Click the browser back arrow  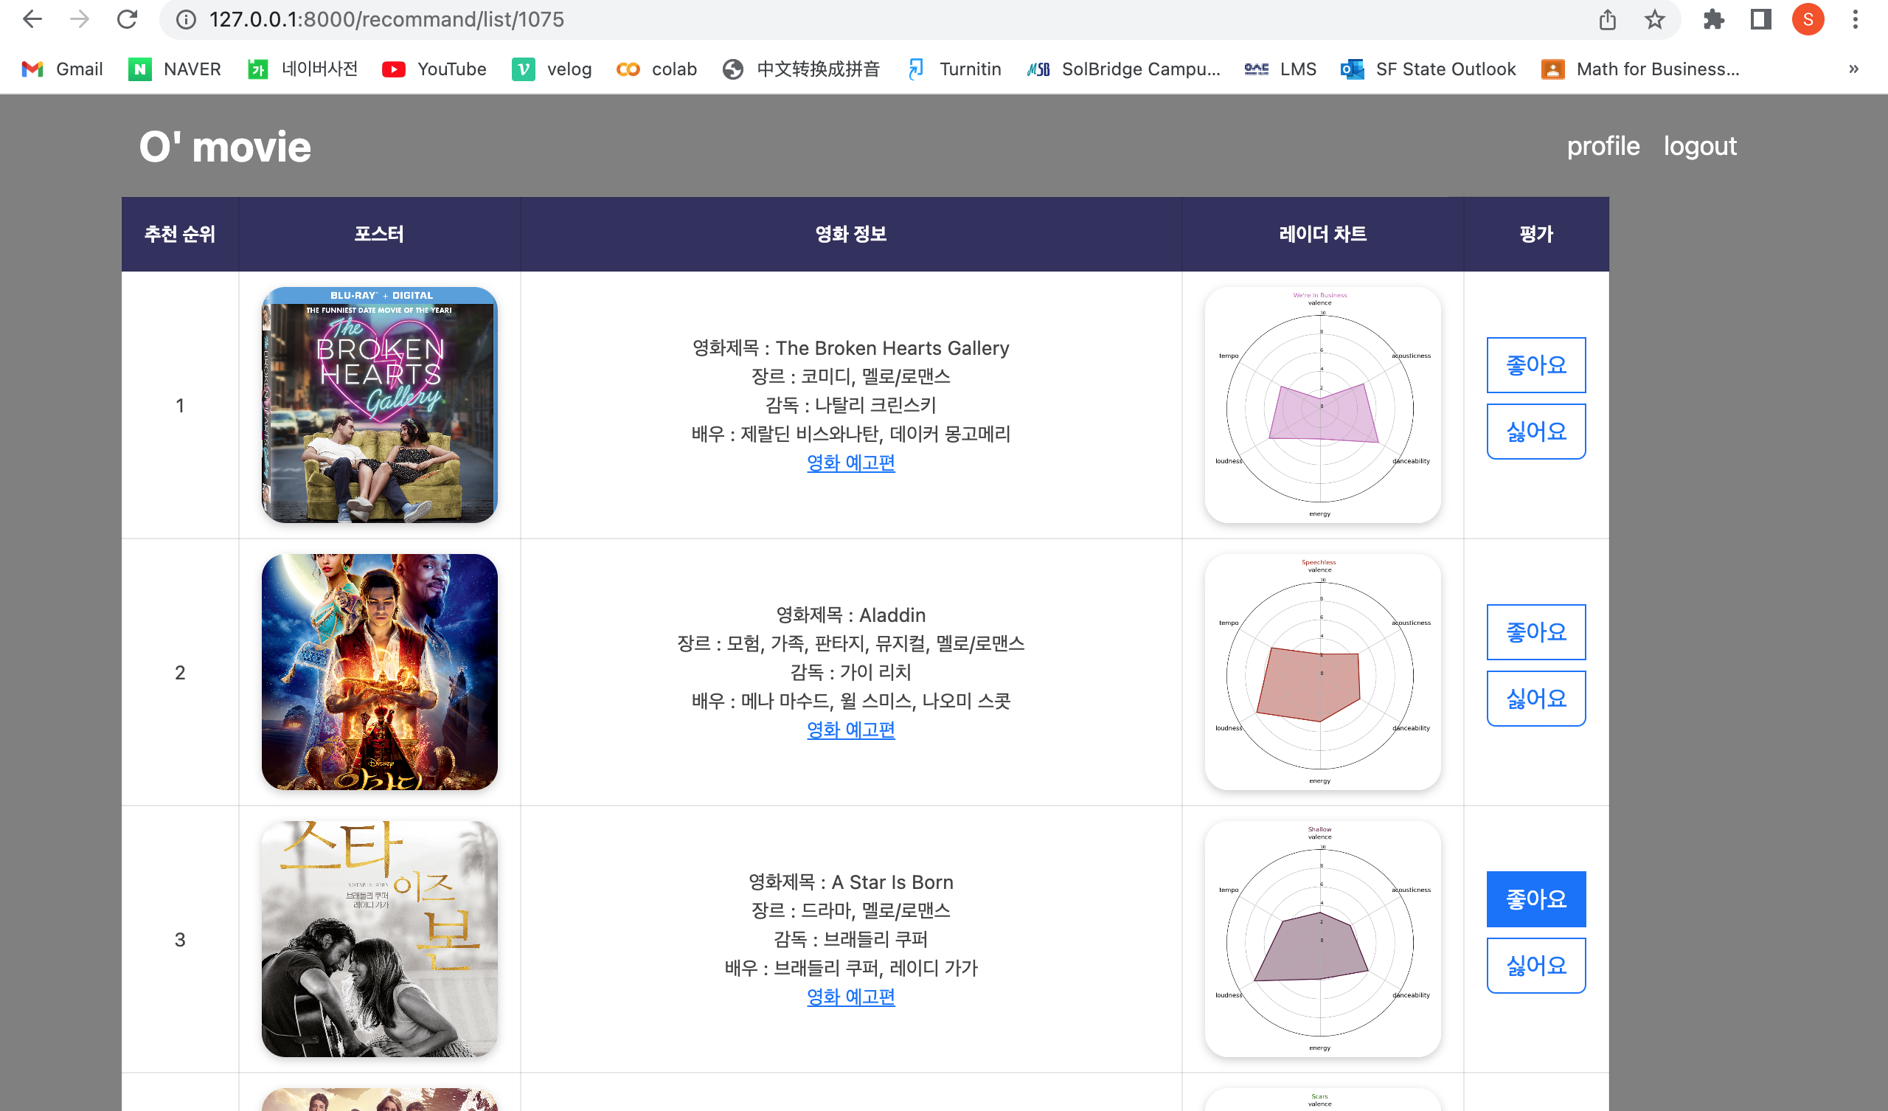[x=32, y=19]
